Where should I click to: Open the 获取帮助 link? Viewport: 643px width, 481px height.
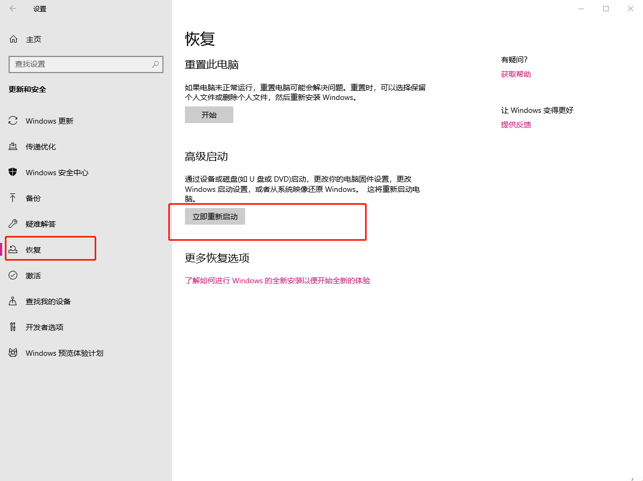click(x=516, y=74)
